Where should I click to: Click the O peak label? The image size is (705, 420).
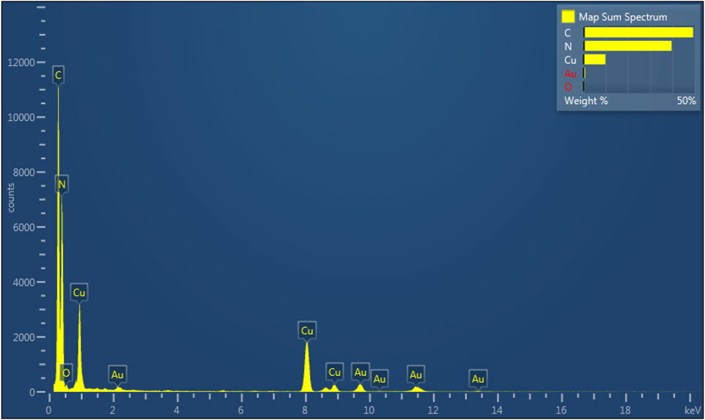66,373
